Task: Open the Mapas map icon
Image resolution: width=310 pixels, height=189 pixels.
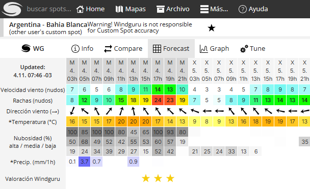Action: (x=119, y=9)
